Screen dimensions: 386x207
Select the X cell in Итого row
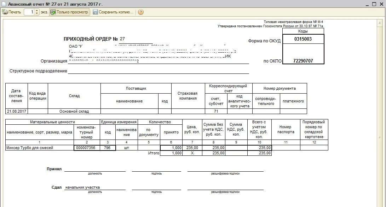point(192,153)
